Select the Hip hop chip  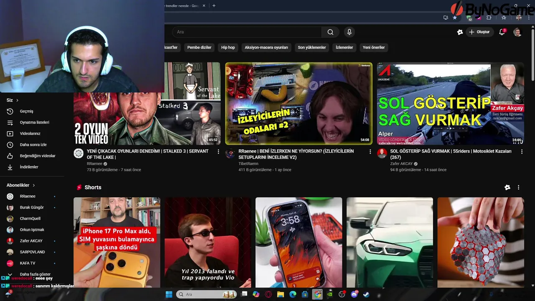(x=228, y=48)
